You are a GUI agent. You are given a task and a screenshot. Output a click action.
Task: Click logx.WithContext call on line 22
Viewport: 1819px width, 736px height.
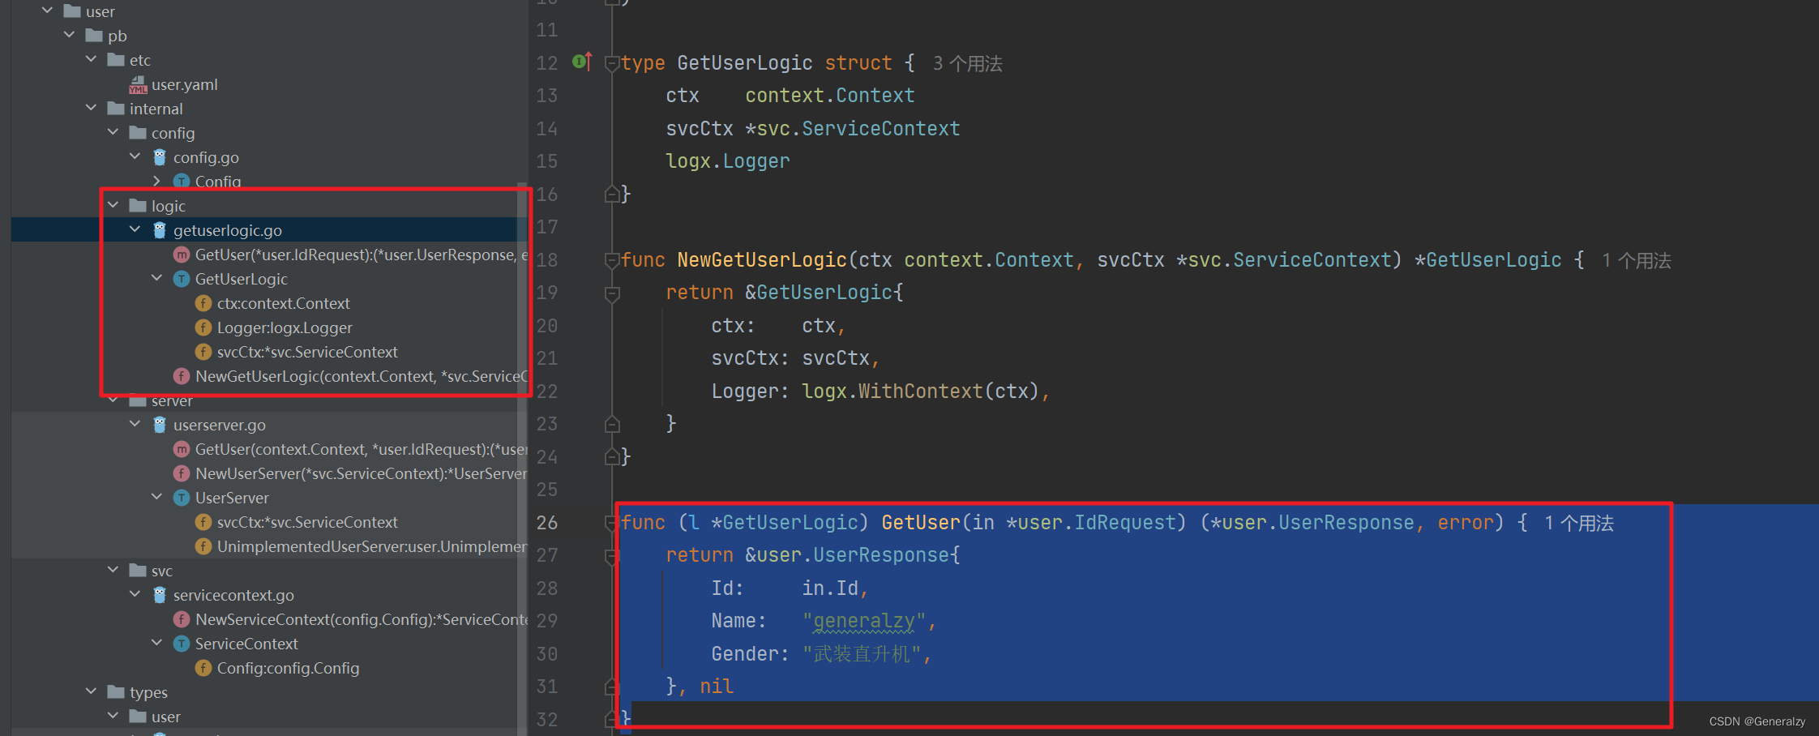[920, 392]
